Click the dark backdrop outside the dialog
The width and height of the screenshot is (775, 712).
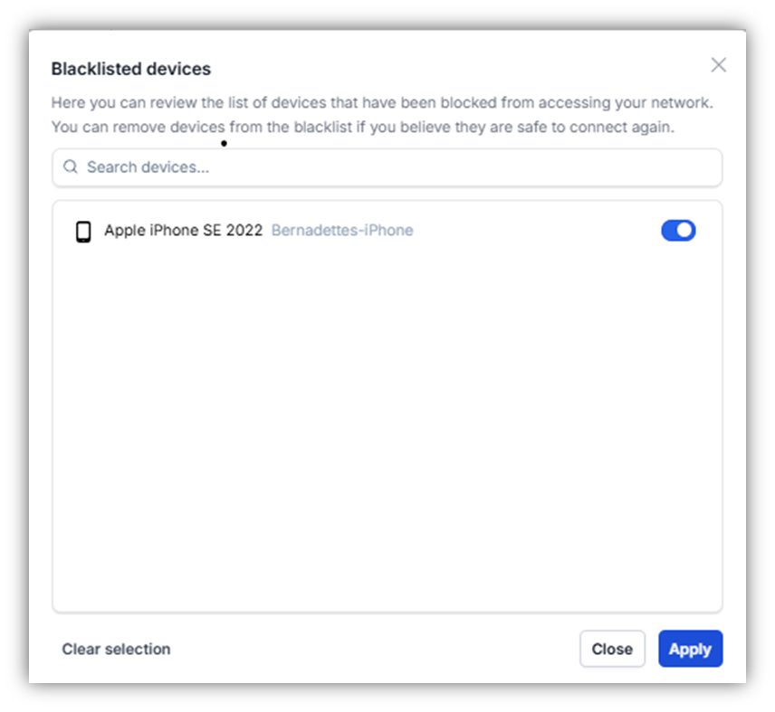pyautogui.click(x=13, y=362)
